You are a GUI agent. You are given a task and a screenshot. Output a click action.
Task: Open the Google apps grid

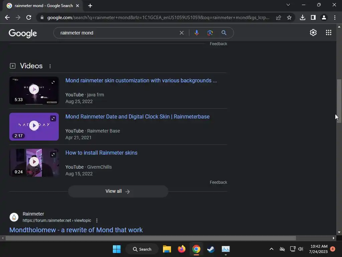[329, 32]
